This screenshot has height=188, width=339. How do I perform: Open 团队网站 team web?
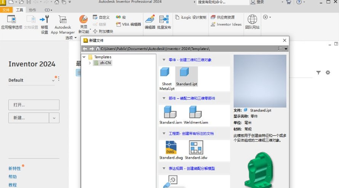tap(252, 22)
